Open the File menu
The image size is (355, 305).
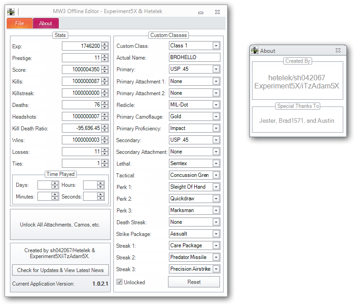click(19, 23)
